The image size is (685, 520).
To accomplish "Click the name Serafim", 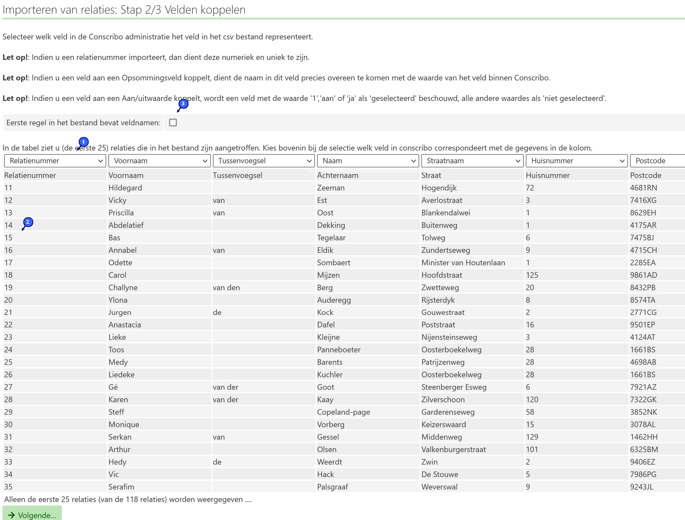I will click(x=121, y=487).
